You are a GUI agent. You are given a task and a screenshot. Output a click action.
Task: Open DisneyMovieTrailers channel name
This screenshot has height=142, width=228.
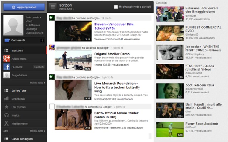pyautogui.click(x=105, y=128)
